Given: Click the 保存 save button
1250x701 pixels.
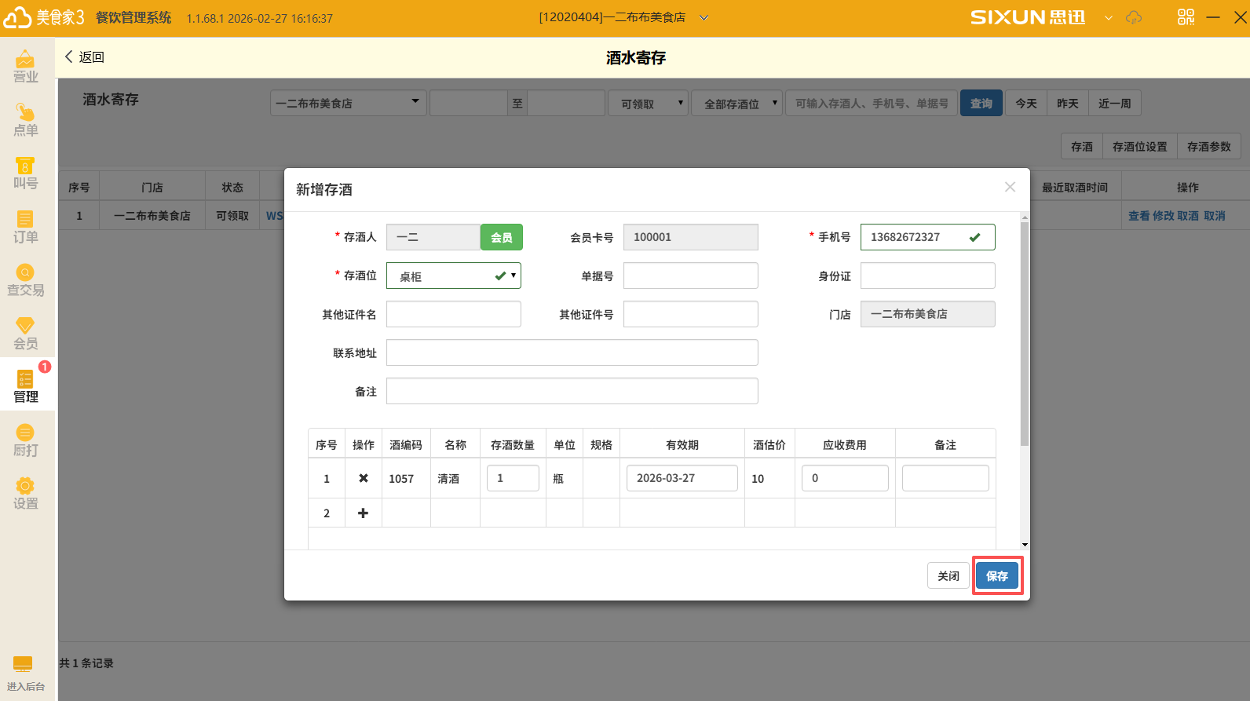Looking at the screenshot, I should 997,576.
